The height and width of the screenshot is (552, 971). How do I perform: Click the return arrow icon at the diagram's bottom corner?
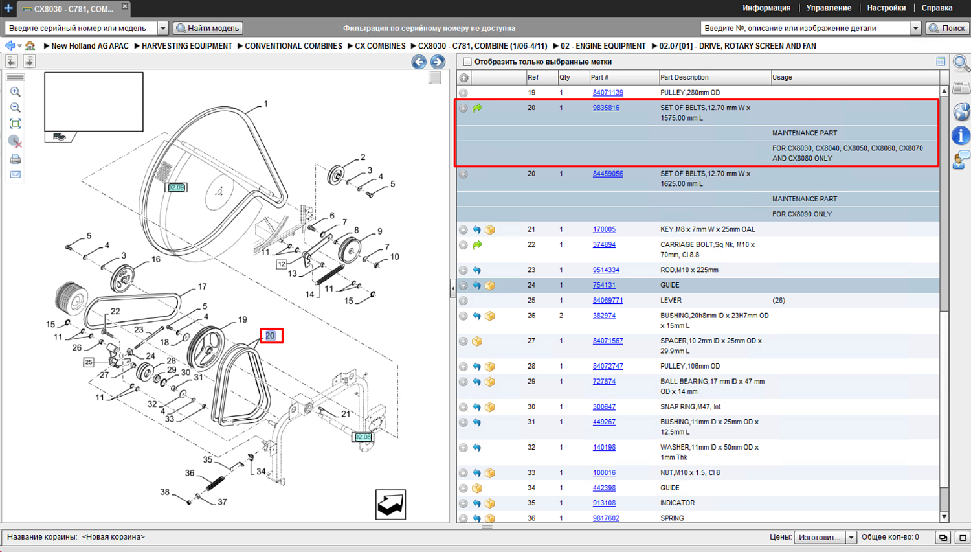[x=391, y=504]
